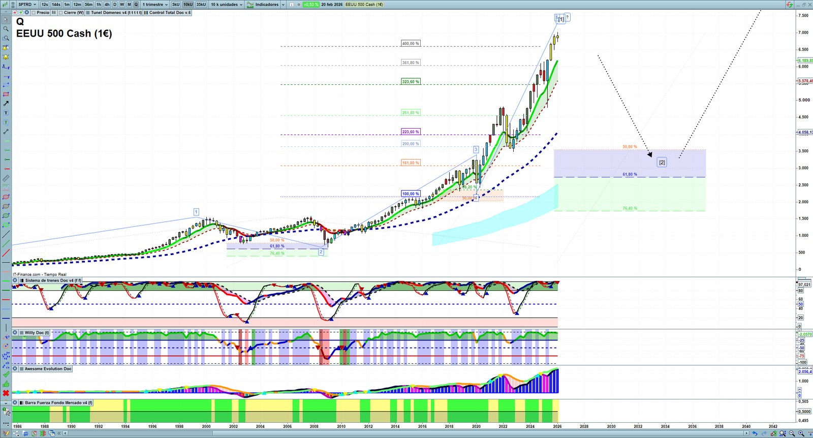Collapse the Awesome Evolution Doc panel
813x438 pixels.
(15, 369)
